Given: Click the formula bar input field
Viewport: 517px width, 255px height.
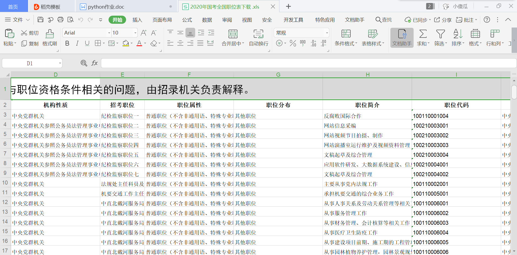Looking at the screenshot, I should coord(308,63).
